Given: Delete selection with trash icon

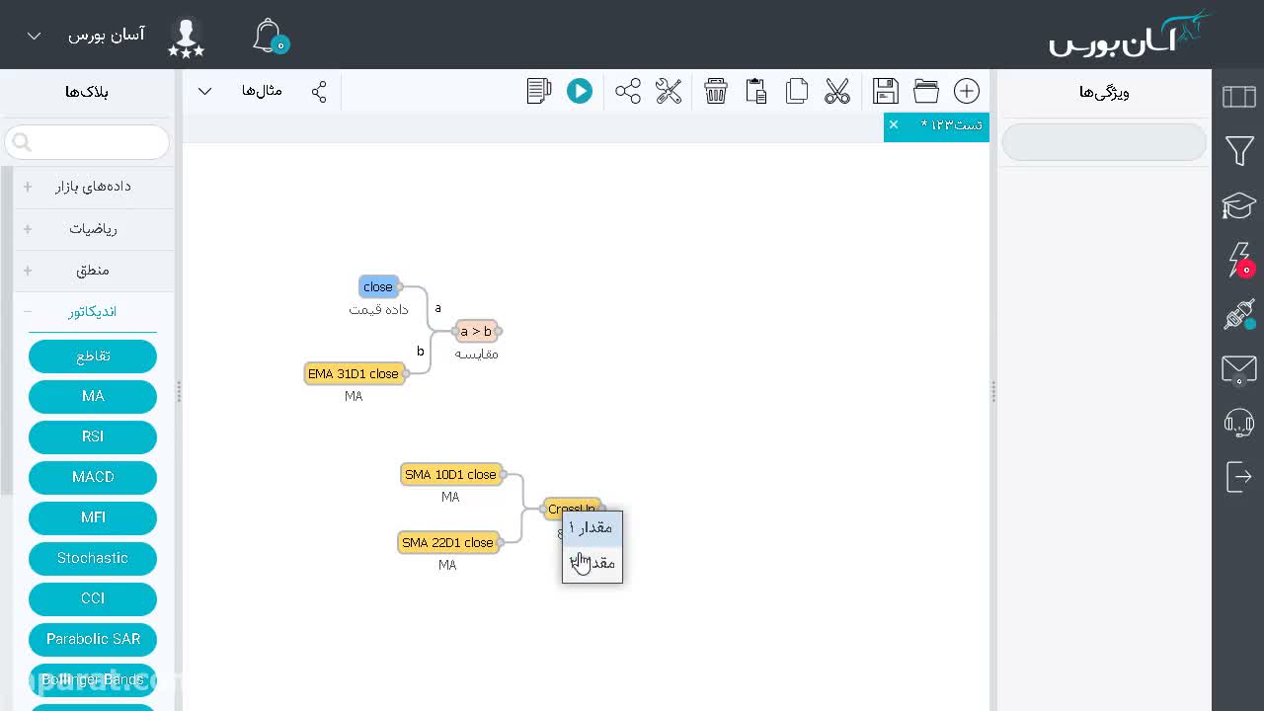Looking at the screenshot, I should click(716, 91).
